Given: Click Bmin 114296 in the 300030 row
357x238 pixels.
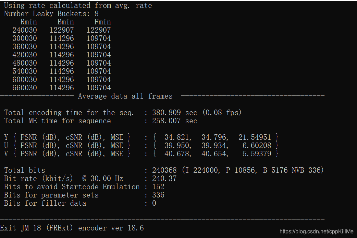Looking at the screenshot, I should (62, 38).
